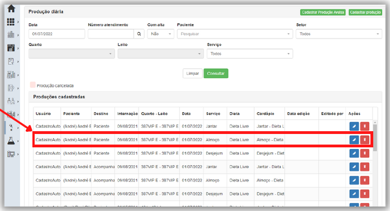Open the Paciente Pesquisar dropdown
Image resolution: width=390 pixels, height=211 pixels.
[235, 34]
